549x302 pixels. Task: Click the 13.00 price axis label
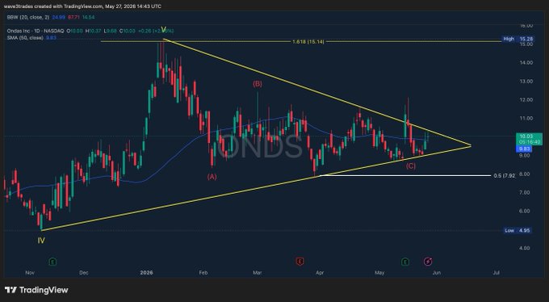pyautogui.click(x=526, y=82)
